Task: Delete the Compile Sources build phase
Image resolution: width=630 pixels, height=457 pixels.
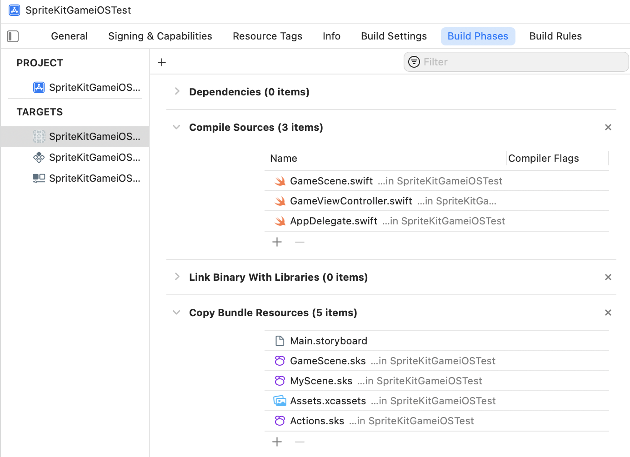Action: 608,127
